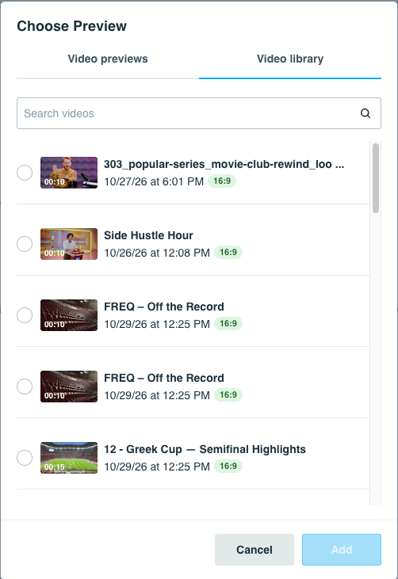Click 16:9 badge on Side Hustle Hour row
Screen dimensions: 398x579
228,252
